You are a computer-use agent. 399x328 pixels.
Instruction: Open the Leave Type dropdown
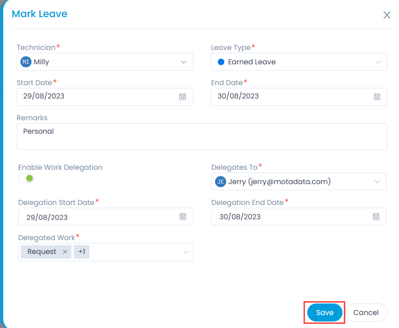click(378, 62)
